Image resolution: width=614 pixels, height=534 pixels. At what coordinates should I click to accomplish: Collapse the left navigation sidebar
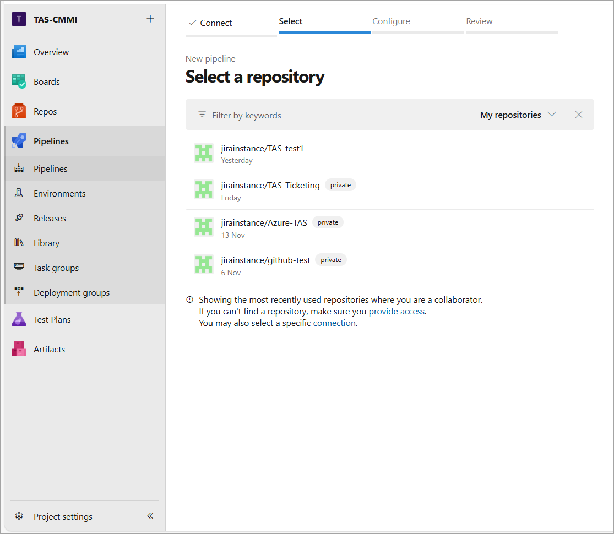point(150,516)
